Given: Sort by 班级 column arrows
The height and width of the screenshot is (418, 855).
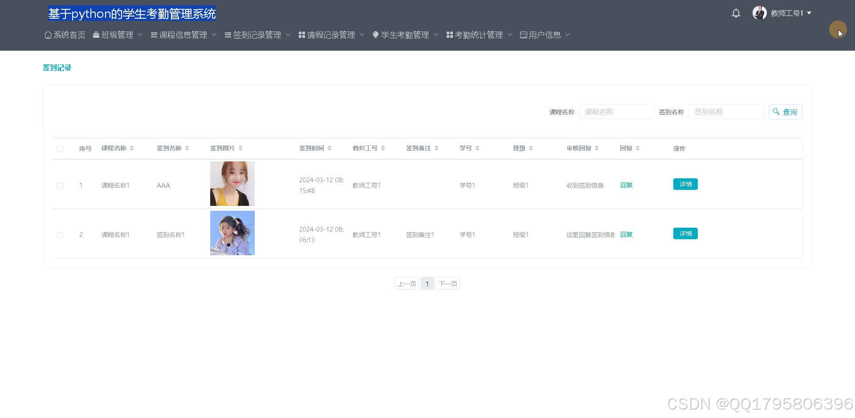Looking at the screenshot, I should 531,149.
